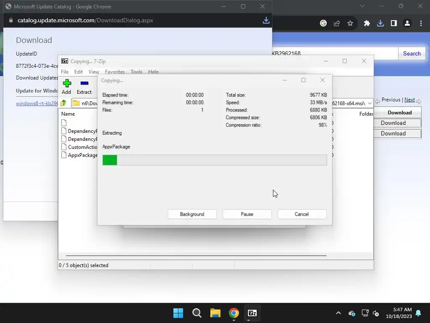Image resolution: width=430 pixels, height=323 pixels.
Task: Open Chrome downloads tray icon
Action: point(380,24)
